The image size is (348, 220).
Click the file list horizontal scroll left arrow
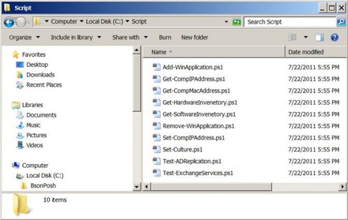[146, 186]
